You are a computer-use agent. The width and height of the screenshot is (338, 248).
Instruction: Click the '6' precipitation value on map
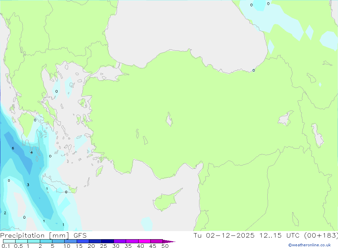[13, 148]
